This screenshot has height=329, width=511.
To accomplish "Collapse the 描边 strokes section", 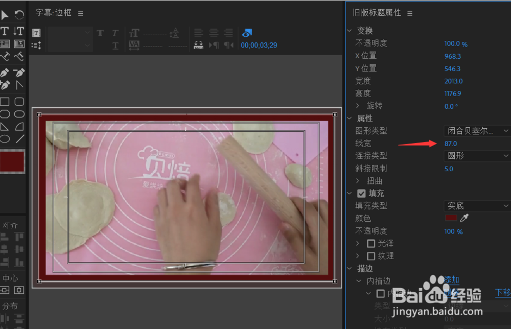I will pos(350,268).
